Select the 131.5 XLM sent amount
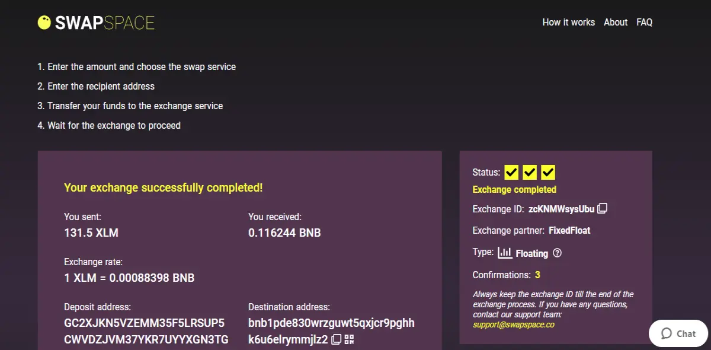 pos(91,233)
